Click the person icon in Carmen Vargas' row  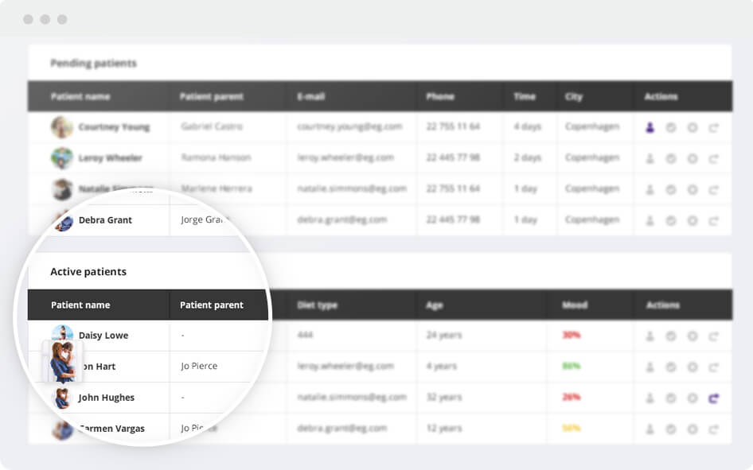650,429
